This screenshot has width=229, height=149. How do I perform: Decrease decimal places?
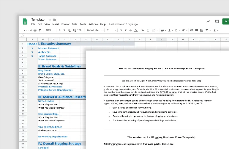click(x=69, y=30)
